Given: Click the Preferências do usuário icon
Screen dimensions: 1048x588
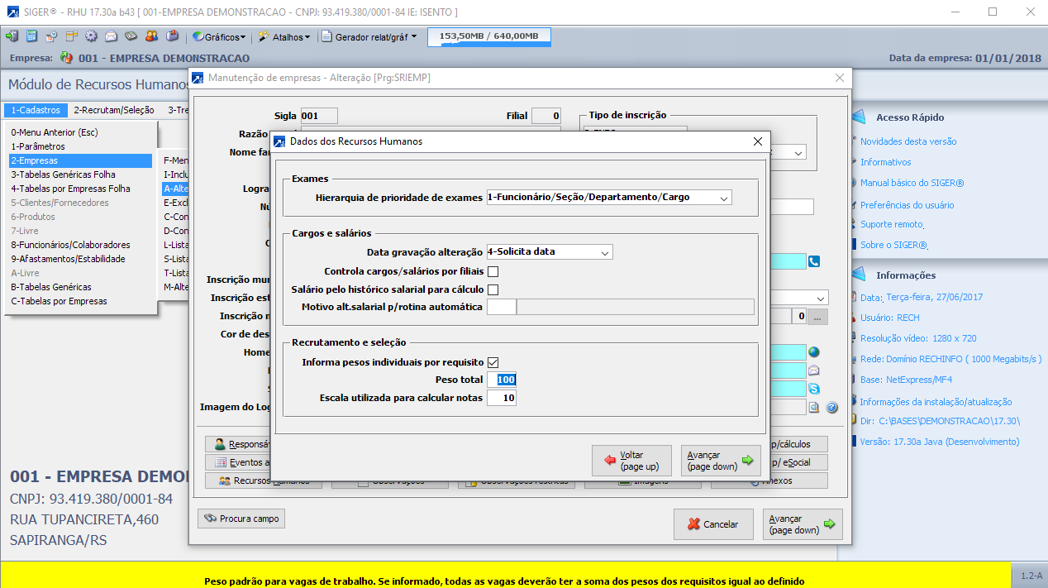Looking at the screenshot, I should pyautogui.click(x=854, y=204).
